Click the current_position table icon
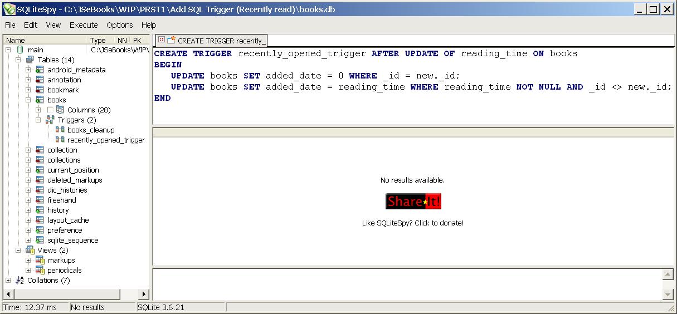 pyautogui.click(x=40, y=170)
